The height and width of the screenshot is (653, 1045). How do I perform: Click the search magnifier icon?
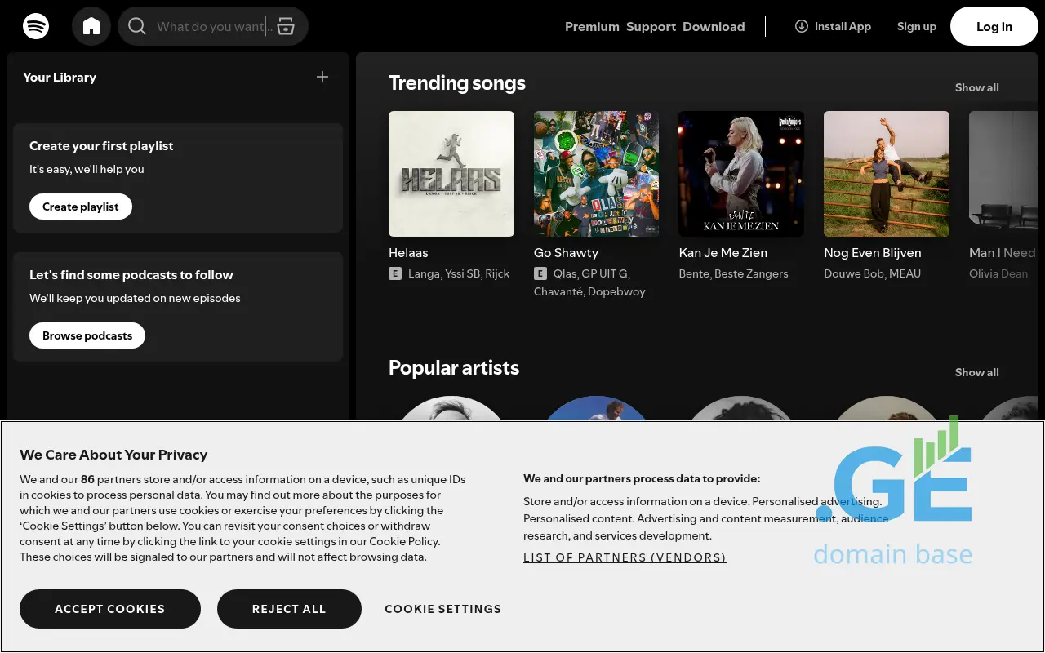pyautogui.click(x=137, y=26)
